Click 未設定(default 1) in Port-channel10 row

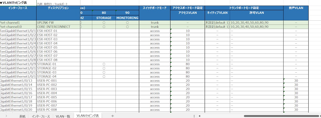coord(217,27)
